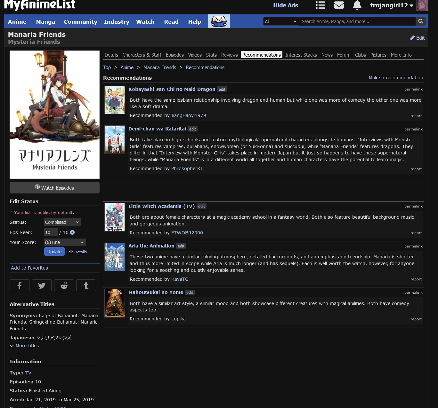Open the messages envelope icon
The height and width of the screenshot is (408, 438).
(x=339, y=5)
